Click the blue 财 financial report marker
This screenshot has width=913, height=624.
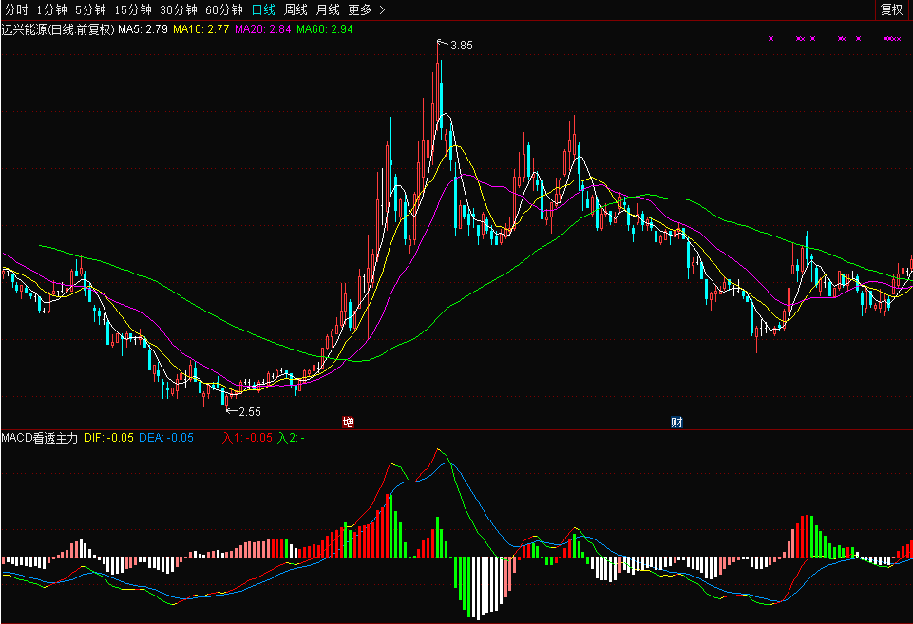pyautogui.click(x=676, y=423)
